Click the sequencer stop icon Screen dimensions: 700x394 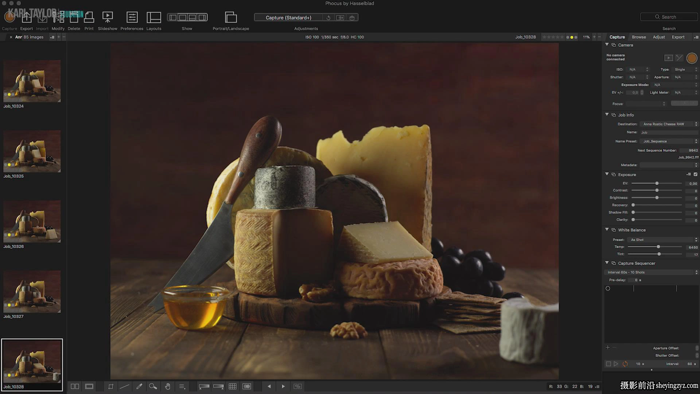608,364
